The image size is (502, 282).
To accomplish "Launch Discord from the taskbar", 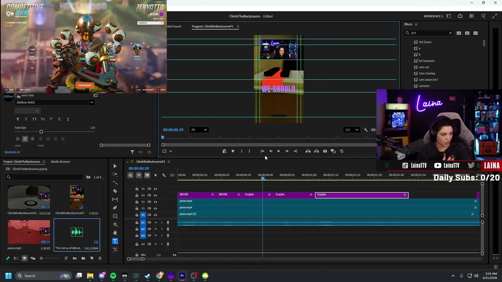I will (102, 276).
